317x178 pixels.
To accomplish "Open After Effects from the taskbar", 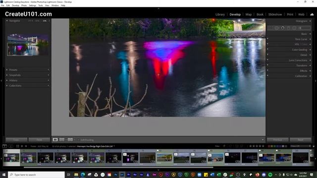I will tap(142, 175).
